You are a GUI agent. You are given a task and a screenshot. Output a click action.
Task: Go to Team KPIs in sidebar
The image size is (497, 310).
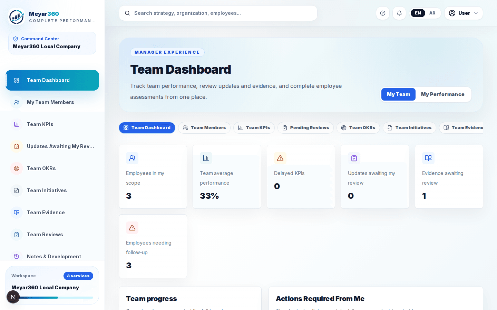click(52, 124)
